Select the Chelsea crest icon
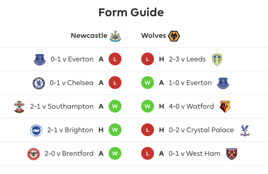The image size is (268, 174). point(39,83)
